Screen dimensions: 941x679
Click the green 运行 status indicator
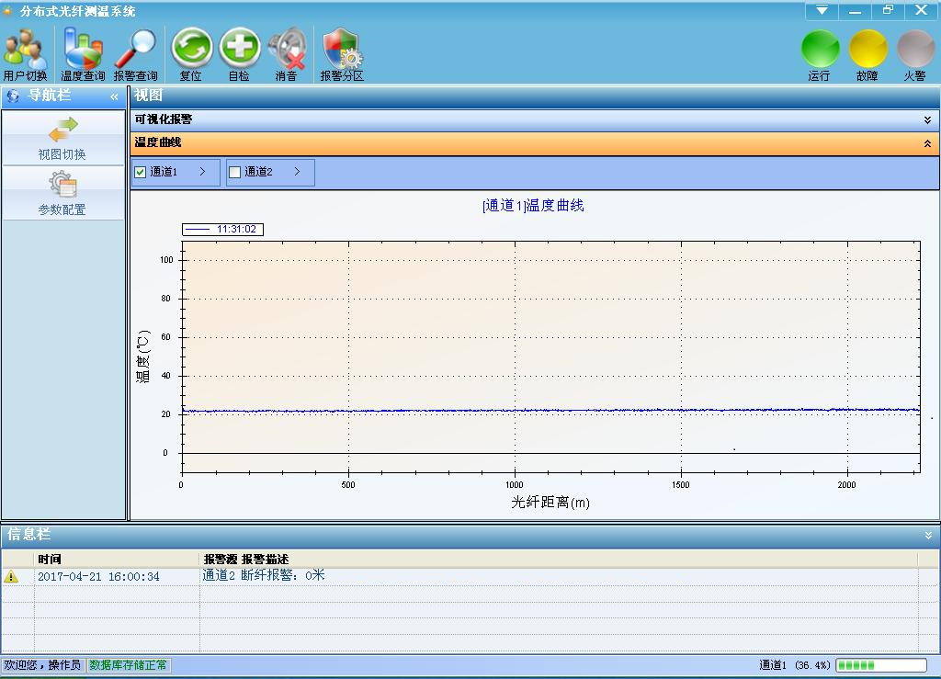click(x=820, y=50)
